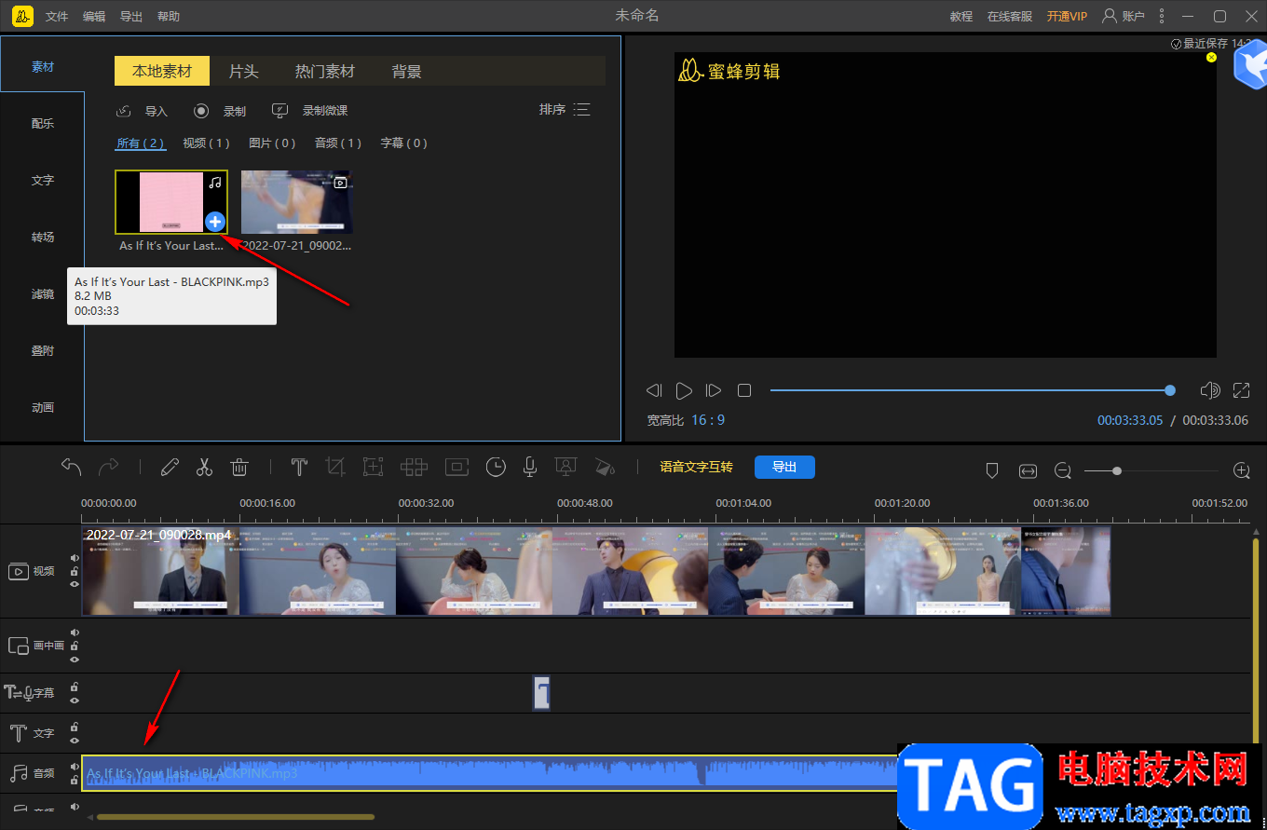Image resolution: width=1267 pixels, height=830 pixels.
Task: Click the scissors split tool
Action: click(205, 467)
